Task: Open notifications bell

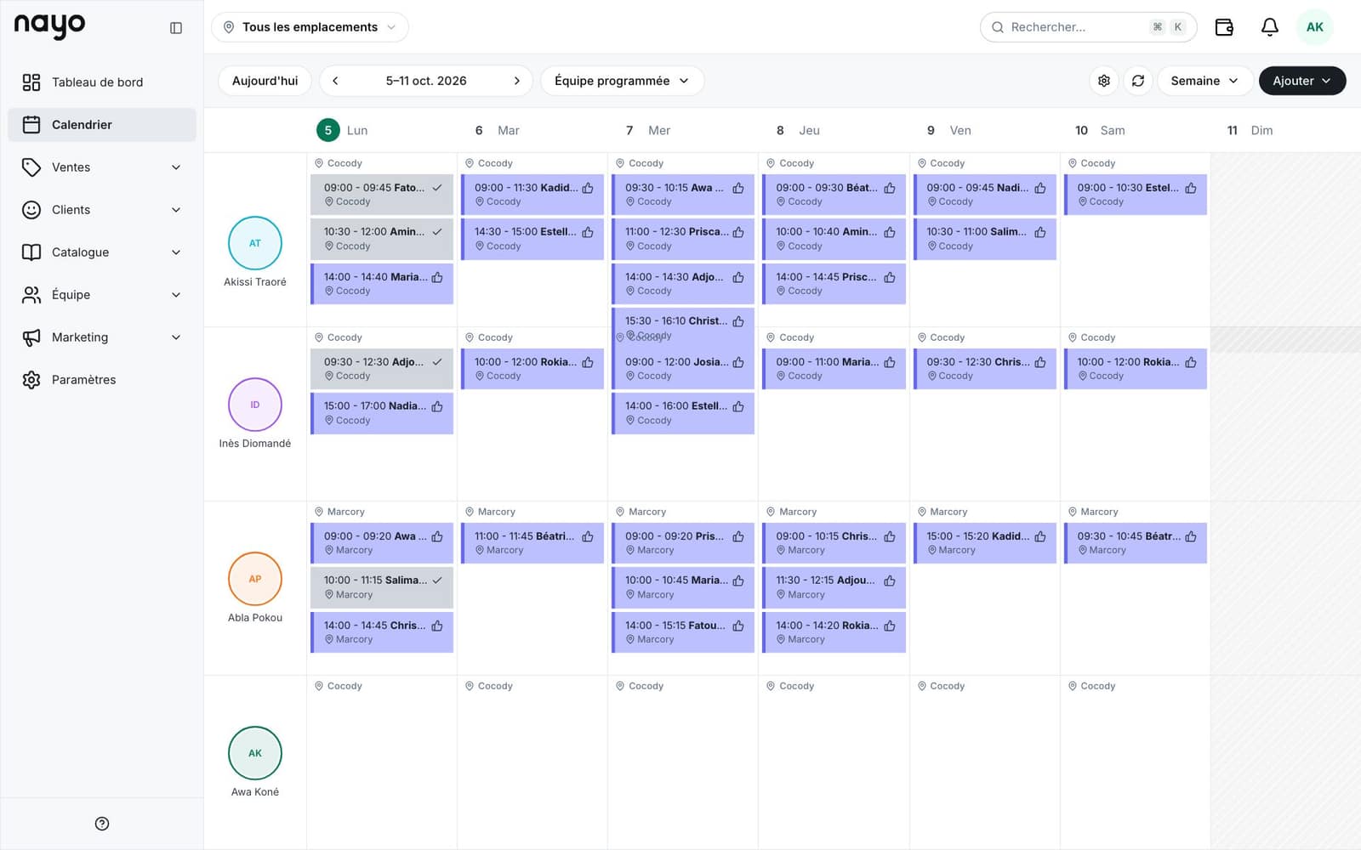Action: [1269, 27]
